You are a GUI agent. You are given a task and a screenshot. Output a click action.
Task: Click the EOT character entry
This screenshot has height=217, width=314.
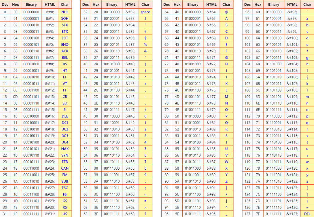click(x=65, y=38)
